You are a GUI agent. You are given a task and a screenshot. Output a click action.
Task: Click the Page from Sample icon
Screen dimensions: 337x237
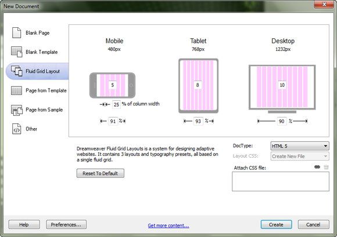coord(16,110)
